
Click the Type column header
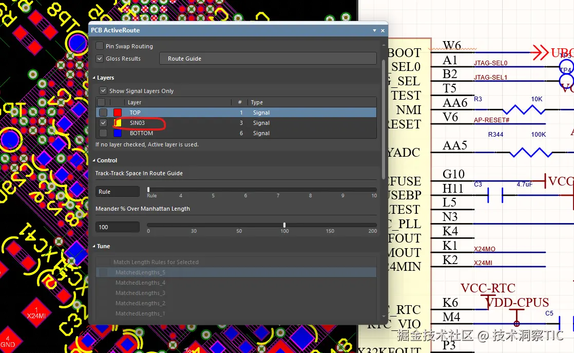[x=257, y=102]
